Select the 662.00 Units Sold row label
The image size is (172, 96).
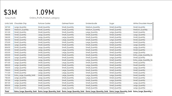pos(8,58)
